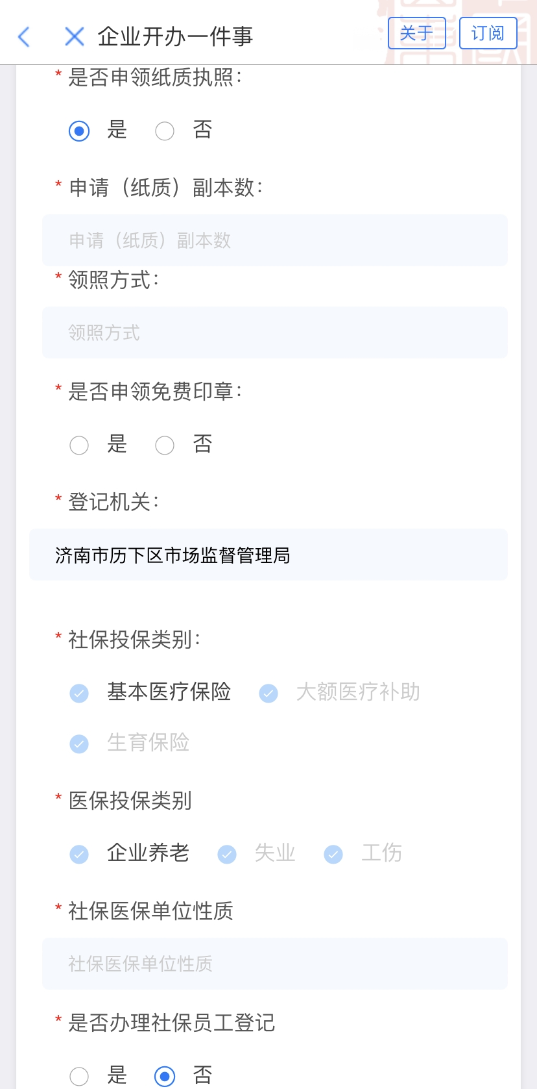Screen dimensions: 537x1089
Task: Toggle the 生育保险 checkbox
Action: [79, 743]
